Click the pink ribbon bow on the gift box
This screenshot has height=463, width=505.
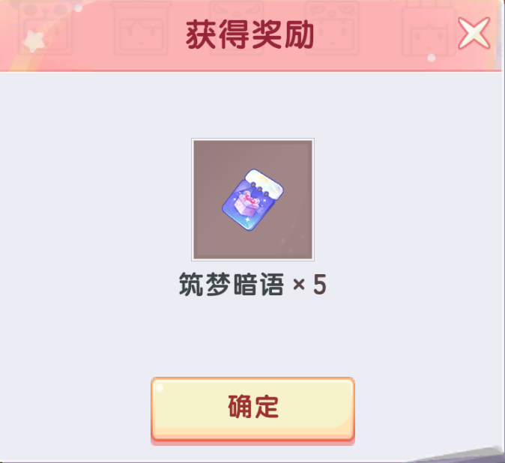click(250, 199)
